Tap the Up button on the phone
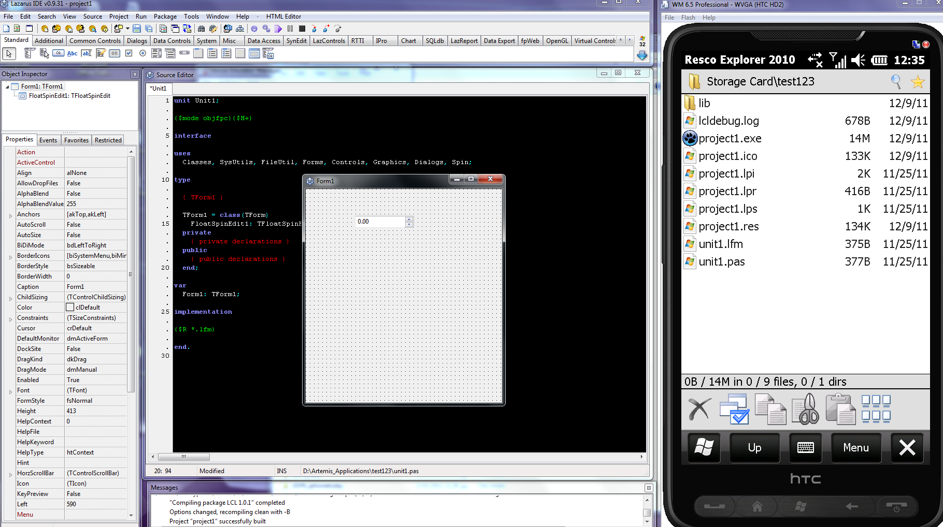The height and width of the screenshot is (527, 943). tap(754, 447)
